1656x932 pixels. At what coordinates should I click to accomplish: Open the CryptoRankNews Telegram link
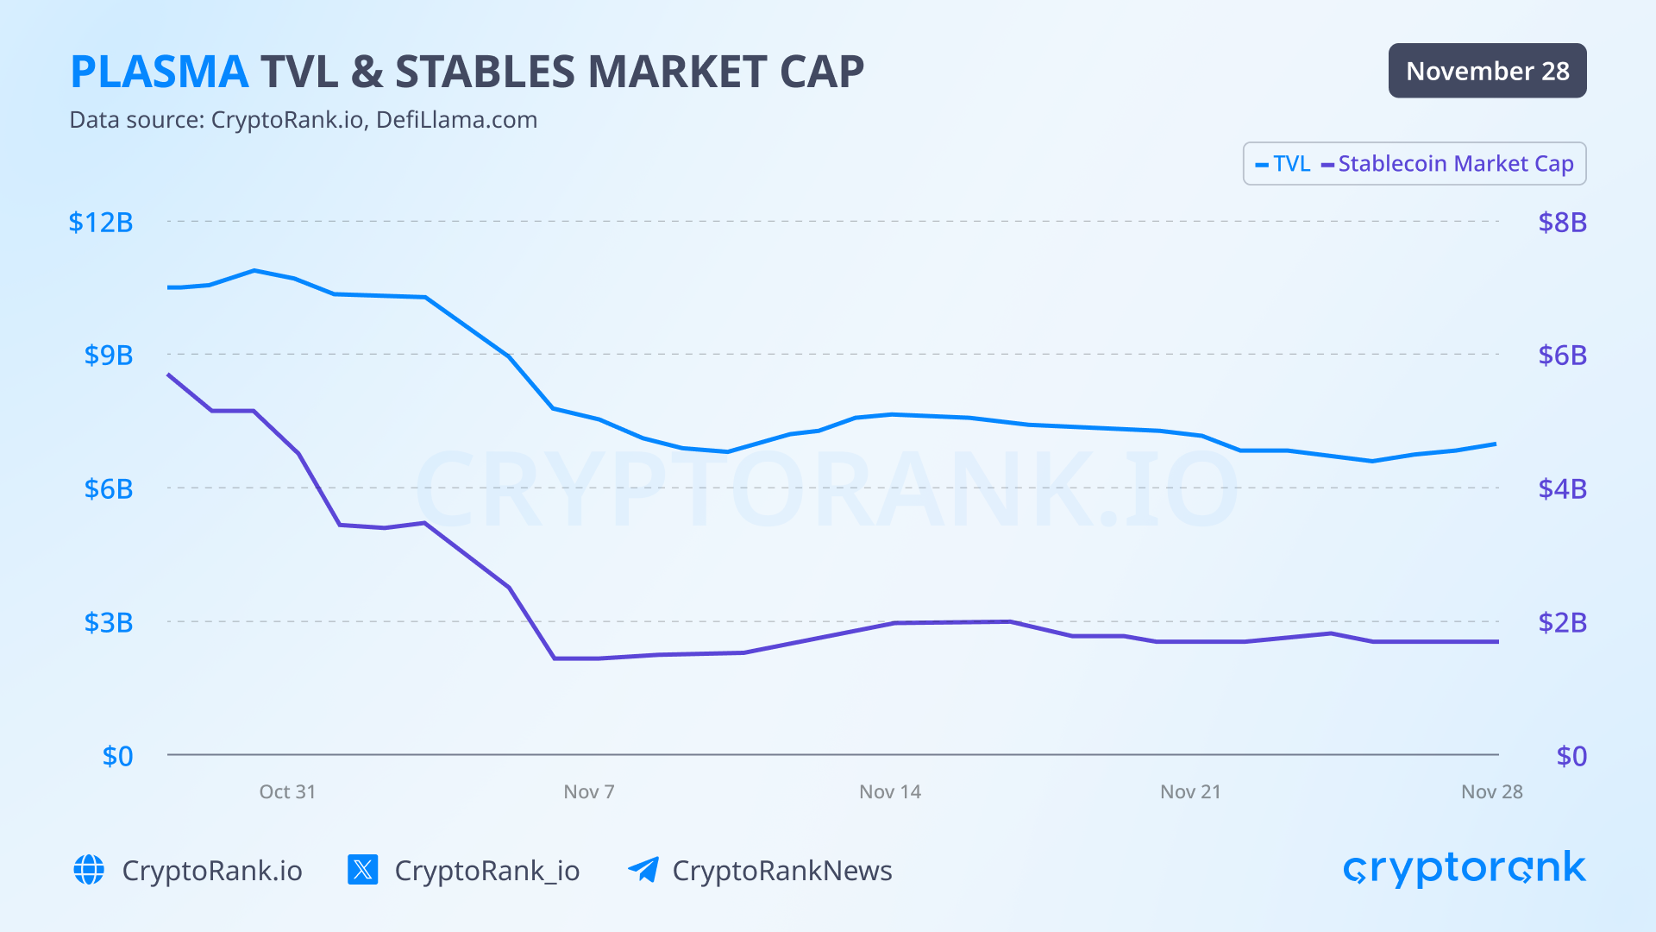click(x=781, y=870)
